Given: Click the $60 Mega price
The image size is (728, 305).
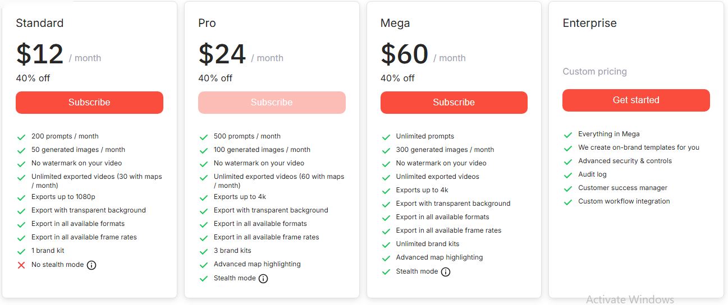Looking at the screenshot, I should (x=404, y=54).
